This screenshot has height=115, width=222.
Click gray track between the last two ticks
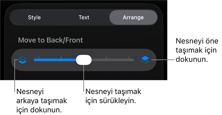[118, 60]
